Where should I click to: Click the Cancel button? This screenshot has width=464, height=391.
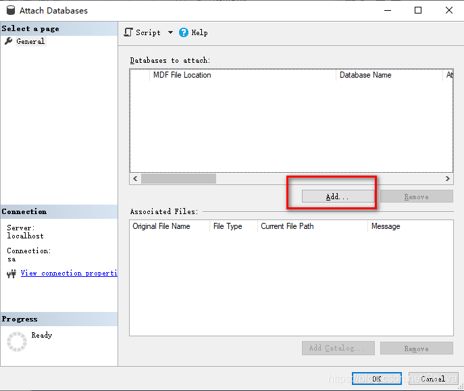(x=433, y=379)
